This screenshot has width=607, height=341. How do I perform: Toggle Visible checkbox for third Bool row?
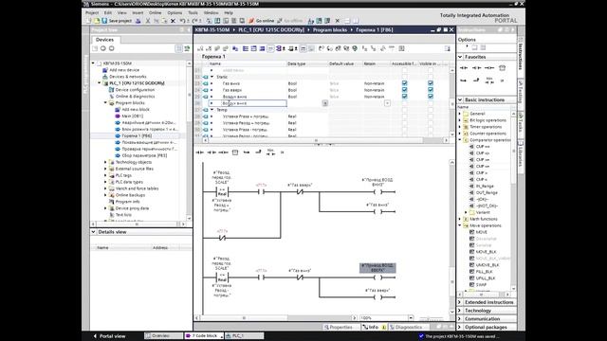click(431, 97)
